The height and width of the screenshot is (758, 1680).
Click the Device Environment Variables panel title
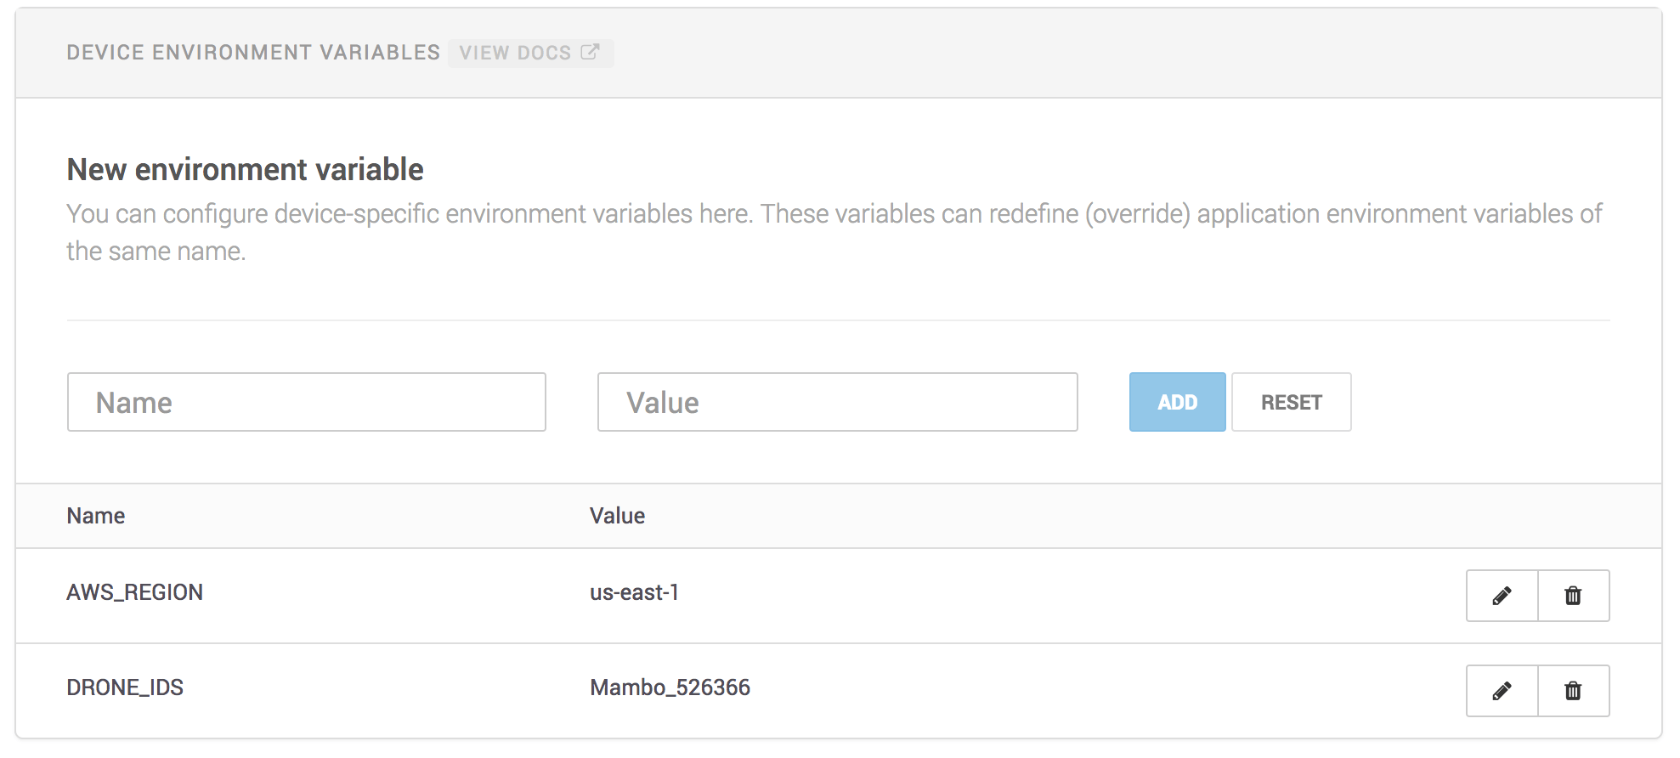[x=253, y=53]
